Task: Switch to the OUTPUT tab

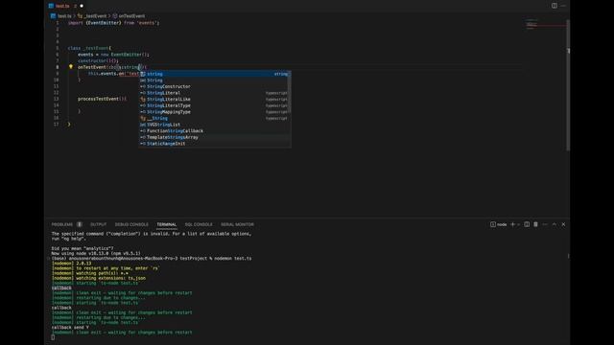Action: 98,224
